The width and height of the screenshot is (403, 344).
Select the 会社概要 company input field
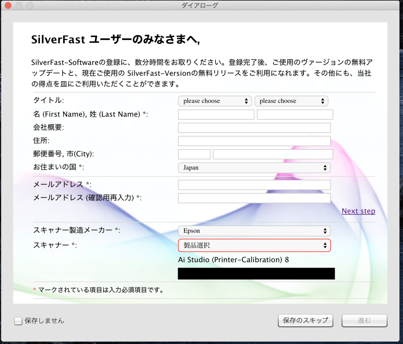click(x=254, y=128)
